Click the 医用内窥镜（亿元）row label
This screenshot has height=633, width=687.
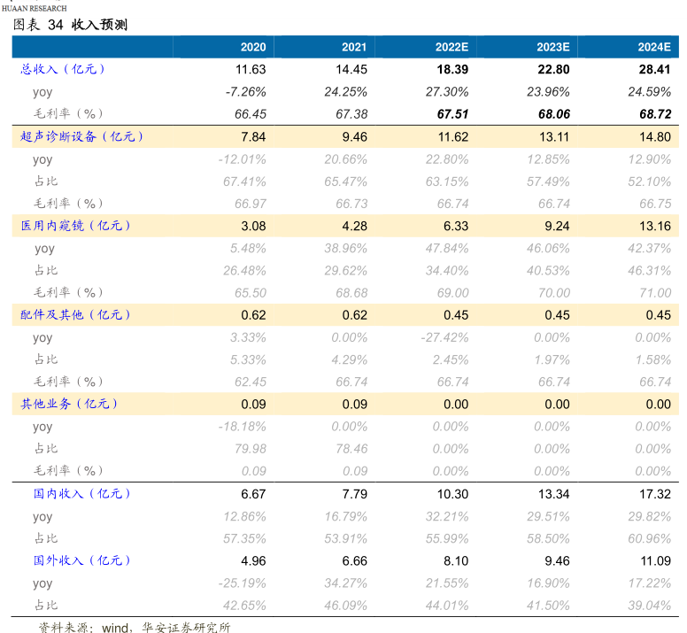pos(75,226)
